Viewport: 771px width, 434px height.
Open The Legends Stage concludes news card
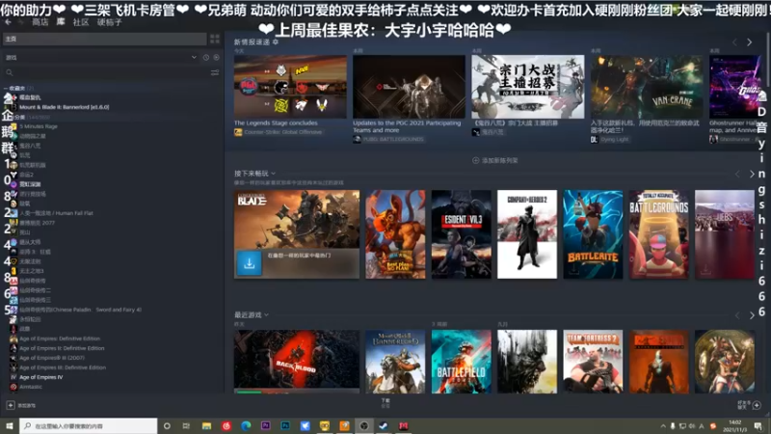coord(290,87)
